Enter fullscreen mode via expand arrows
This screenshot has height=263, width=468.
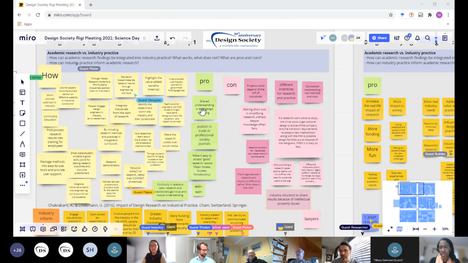point(390,229)
